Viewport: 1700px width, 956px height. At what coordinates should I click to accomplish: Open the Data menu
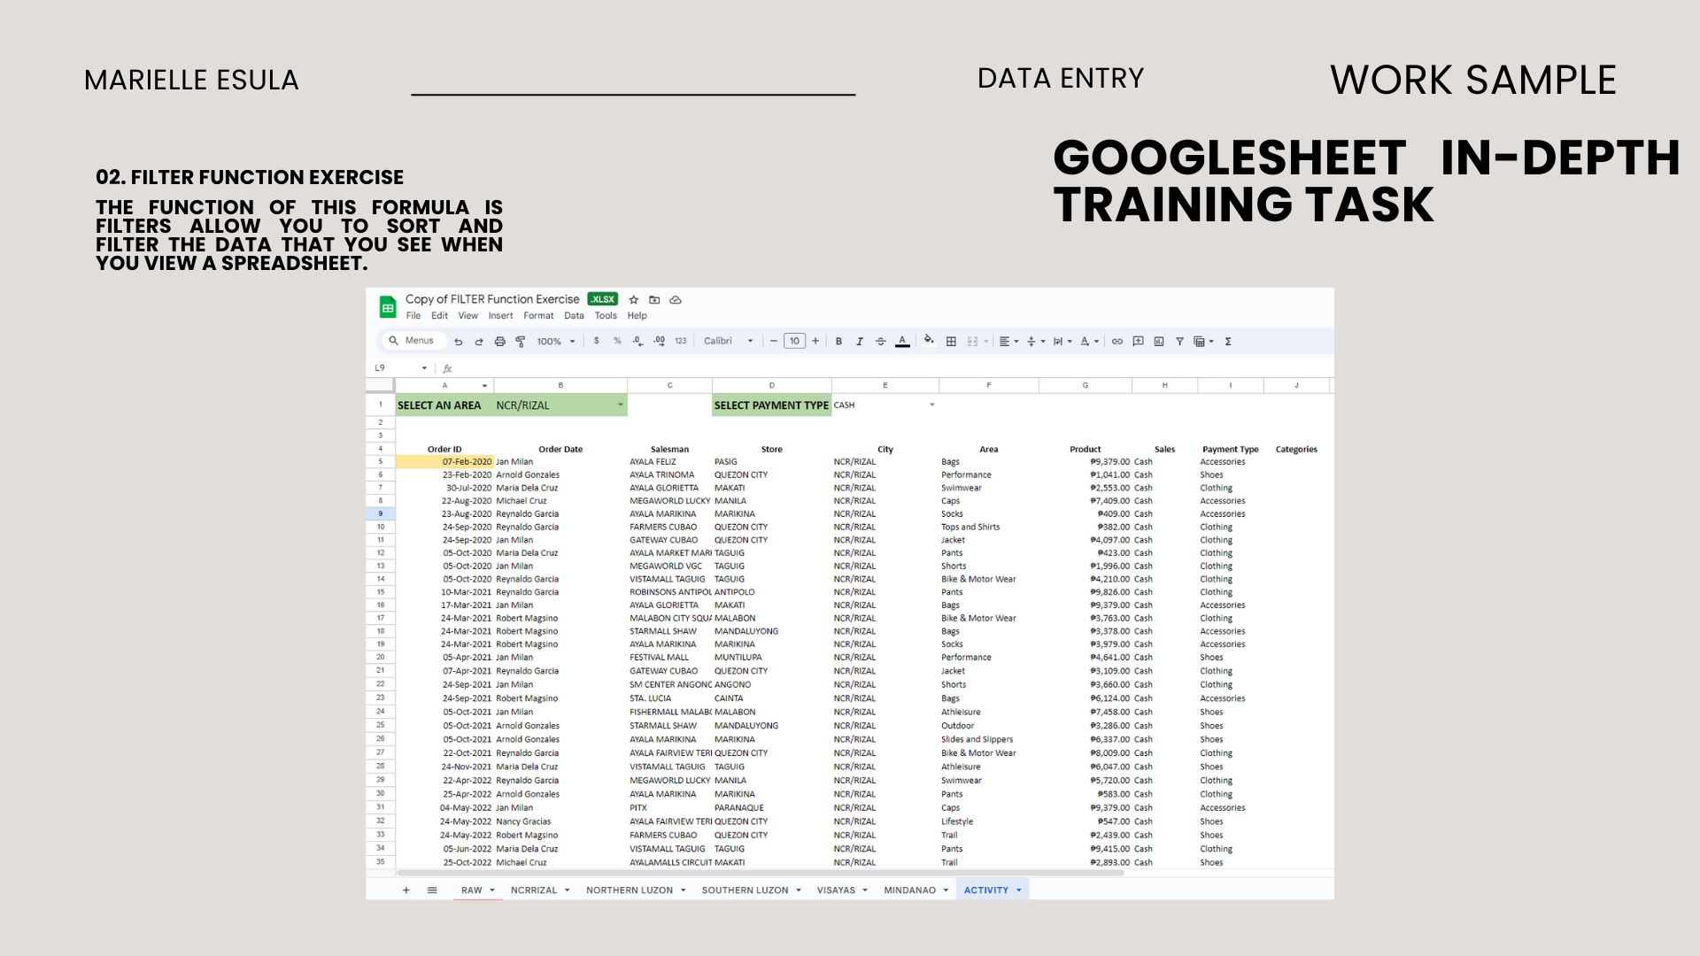point(574,316)
